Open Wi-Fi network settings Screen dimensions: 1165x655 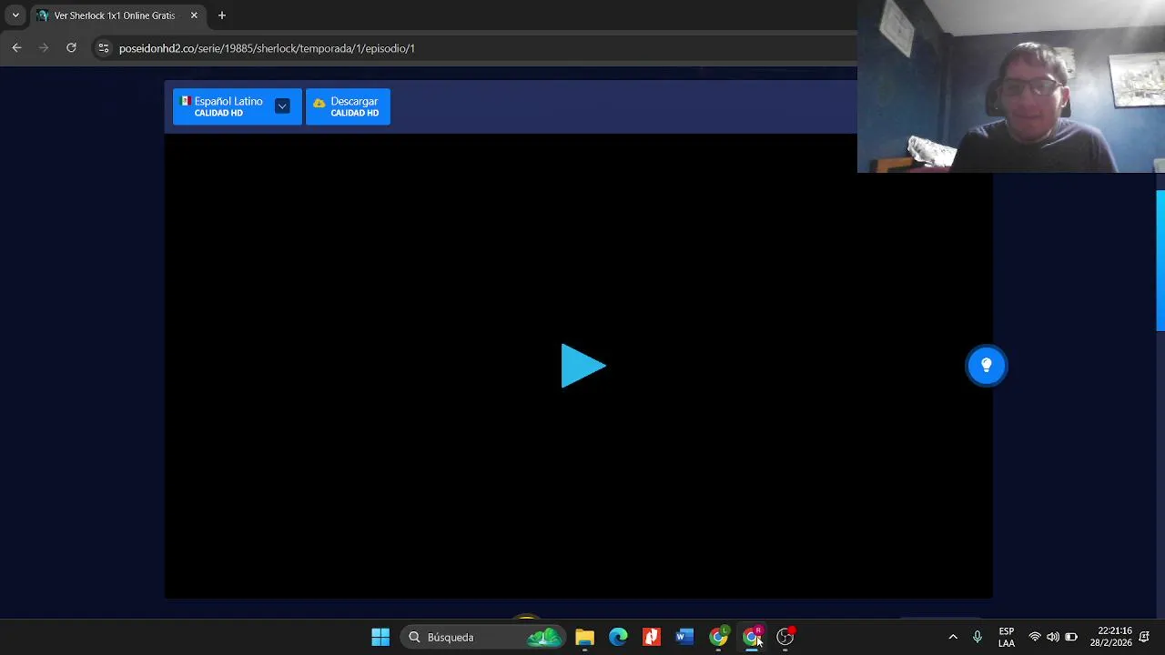click(x=1035, y=637)
